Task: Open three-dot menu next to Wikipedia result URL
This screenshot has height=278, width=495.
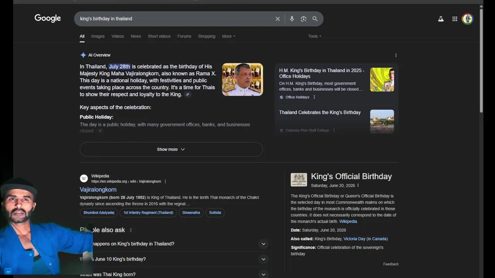Action: [x=165, y=181]
